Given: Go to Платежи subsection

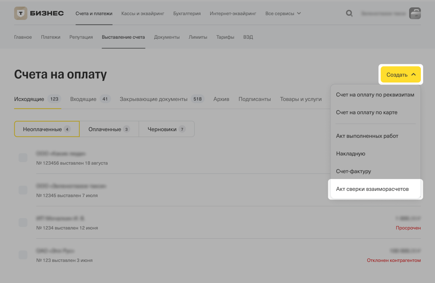Looking at the screenshot, I should (51, 37).
